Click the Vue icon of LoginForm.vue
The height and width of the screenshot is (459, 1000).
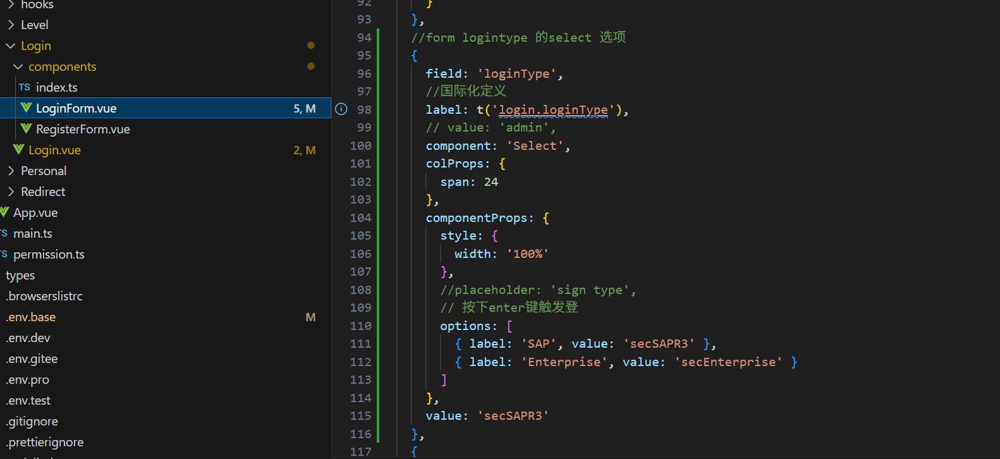coord(26,108)
